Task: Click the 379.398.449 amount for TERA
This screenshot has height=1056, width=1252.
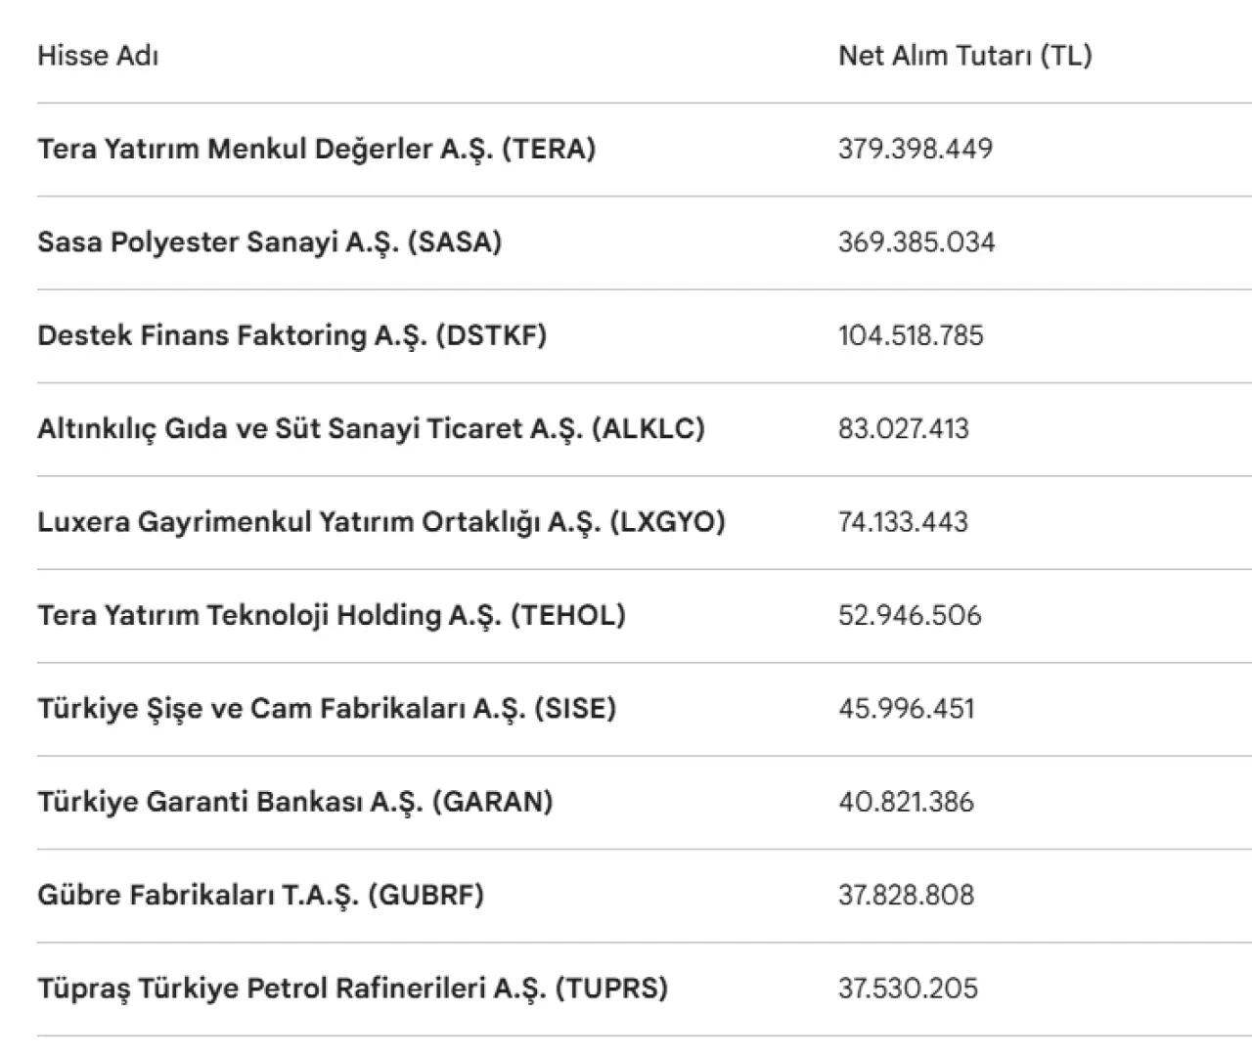Action: click(x=915, y=149)
